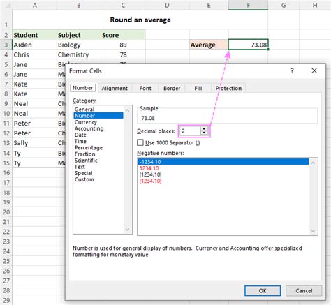Enable the Use 1000 Separator checkbox
Viewport: 331px width, 305px height.
click(140, 142)
